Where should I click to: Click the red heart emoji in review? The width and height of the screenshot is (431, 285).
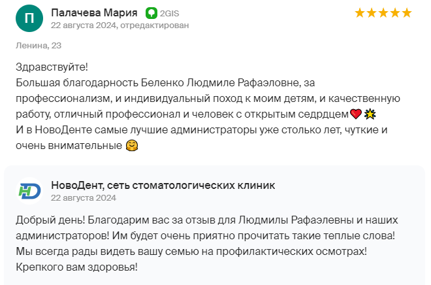pyautogui.click(x=356, y=114)
